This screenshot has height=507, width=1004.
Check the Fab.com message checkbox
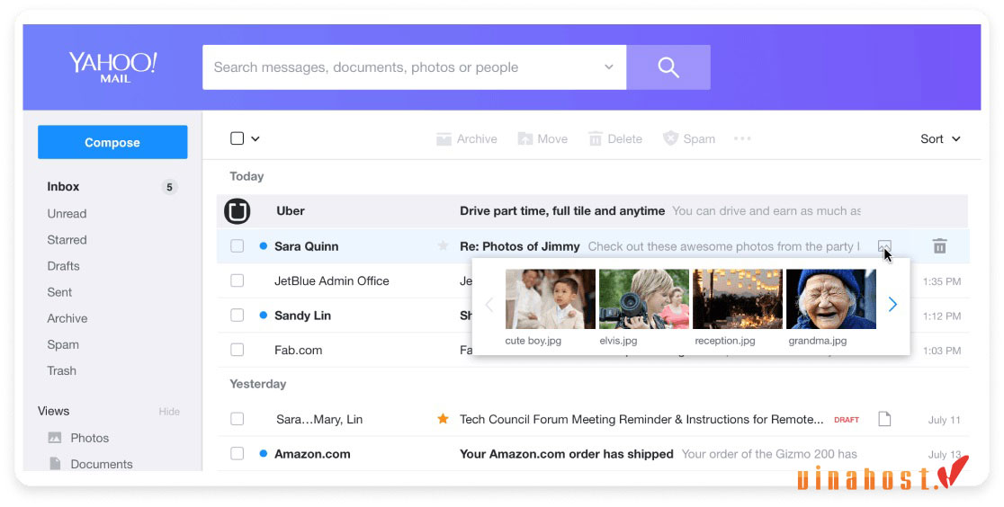tap(237, 350)
